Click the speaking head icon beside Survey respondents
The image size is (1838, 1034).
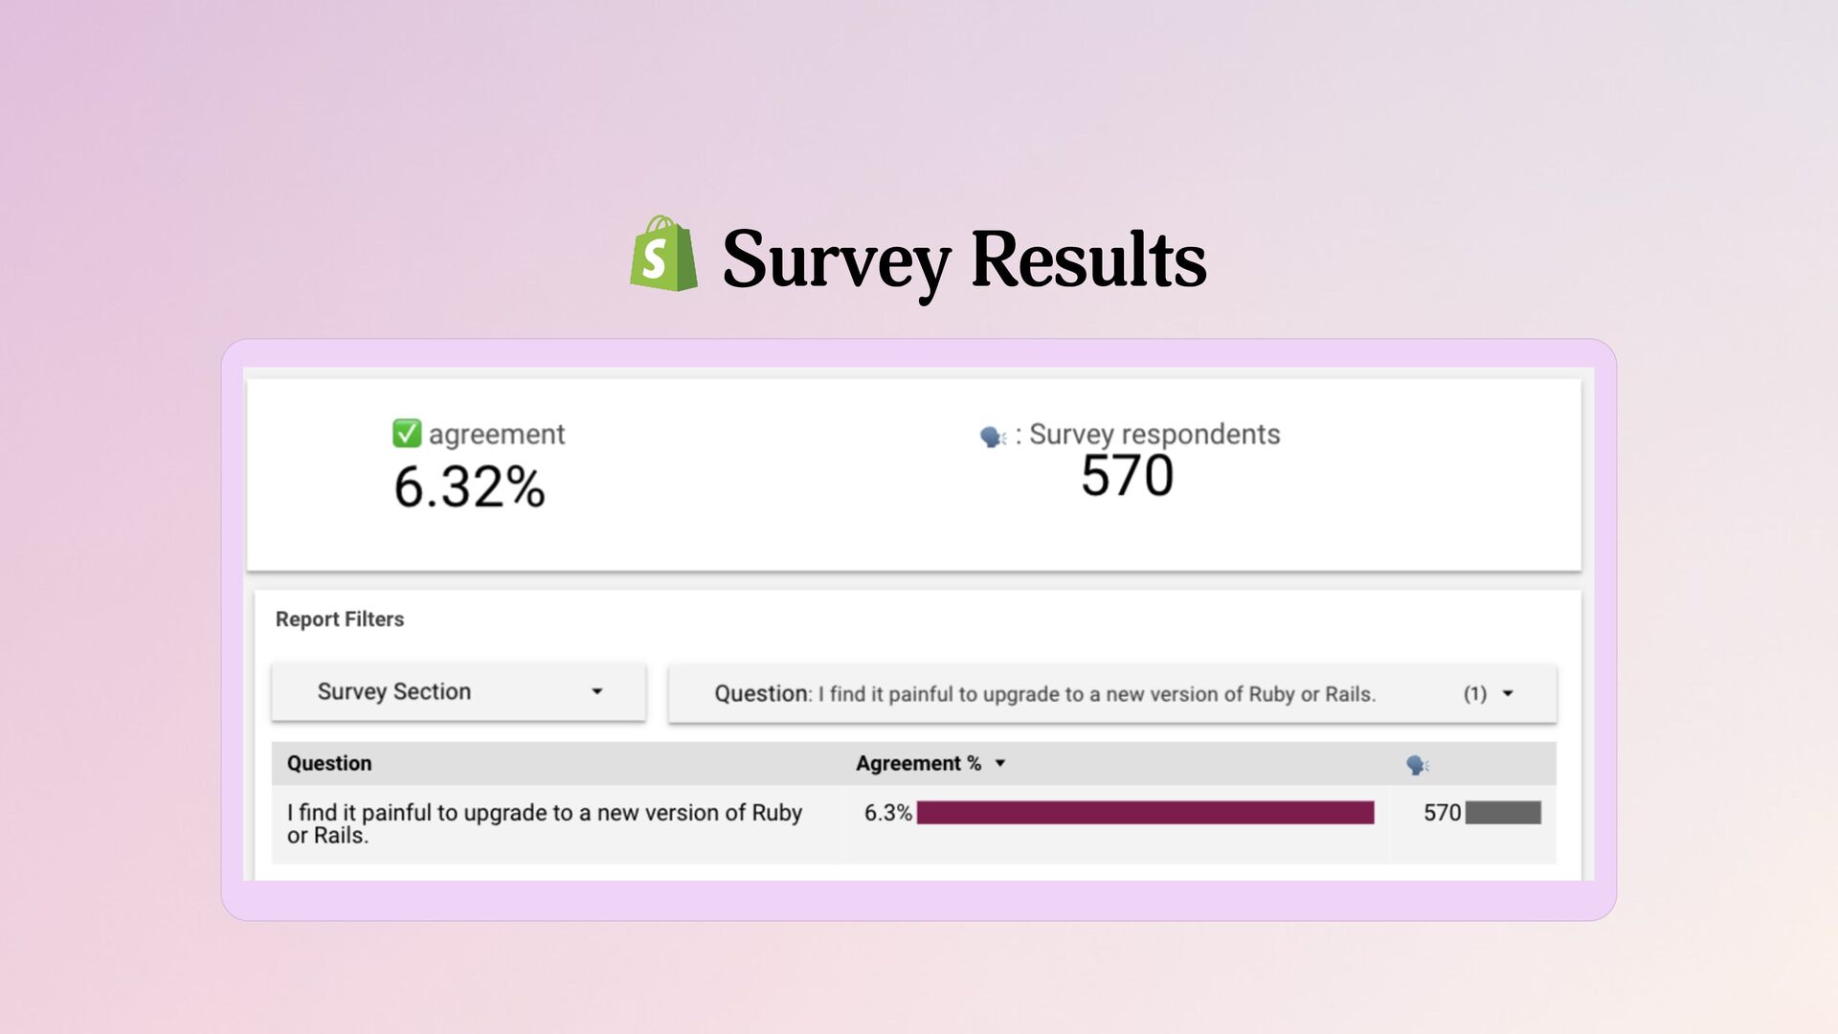pyautogui.click(x=993, y=437)
